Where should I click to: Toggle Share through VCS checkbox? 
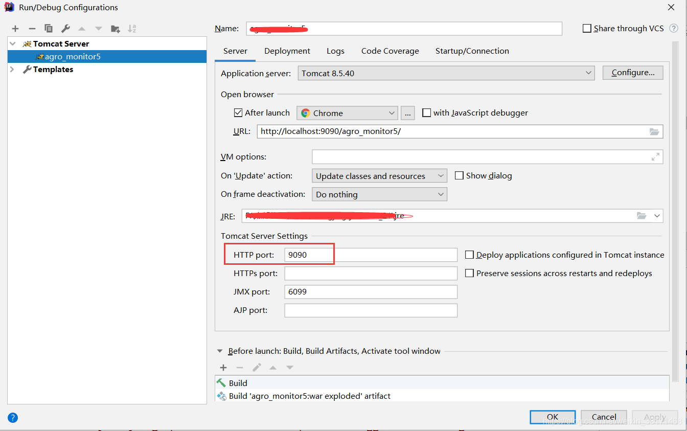point(587,29)
